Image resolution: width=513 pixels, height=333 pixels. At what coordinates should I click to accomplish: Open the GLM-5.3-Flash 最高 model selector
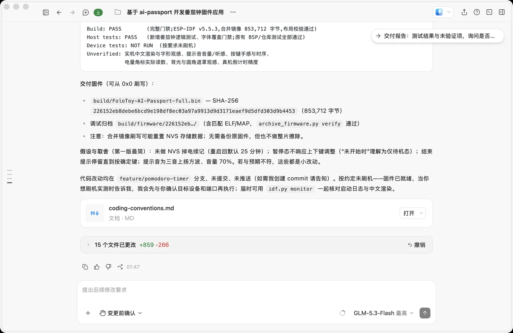tap(383, 313)
